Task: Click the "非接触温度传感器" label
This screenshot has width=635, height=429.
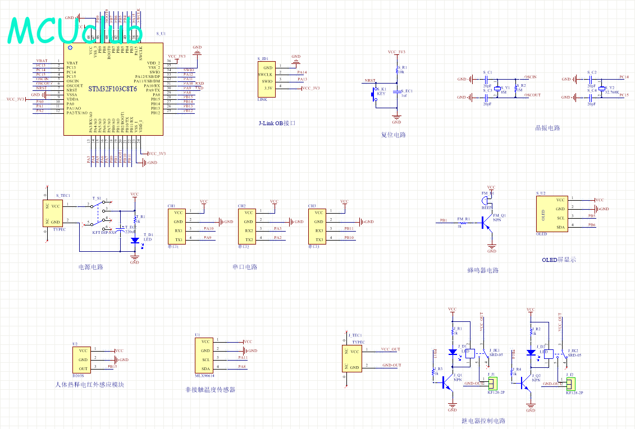Action: pos(210,390)
